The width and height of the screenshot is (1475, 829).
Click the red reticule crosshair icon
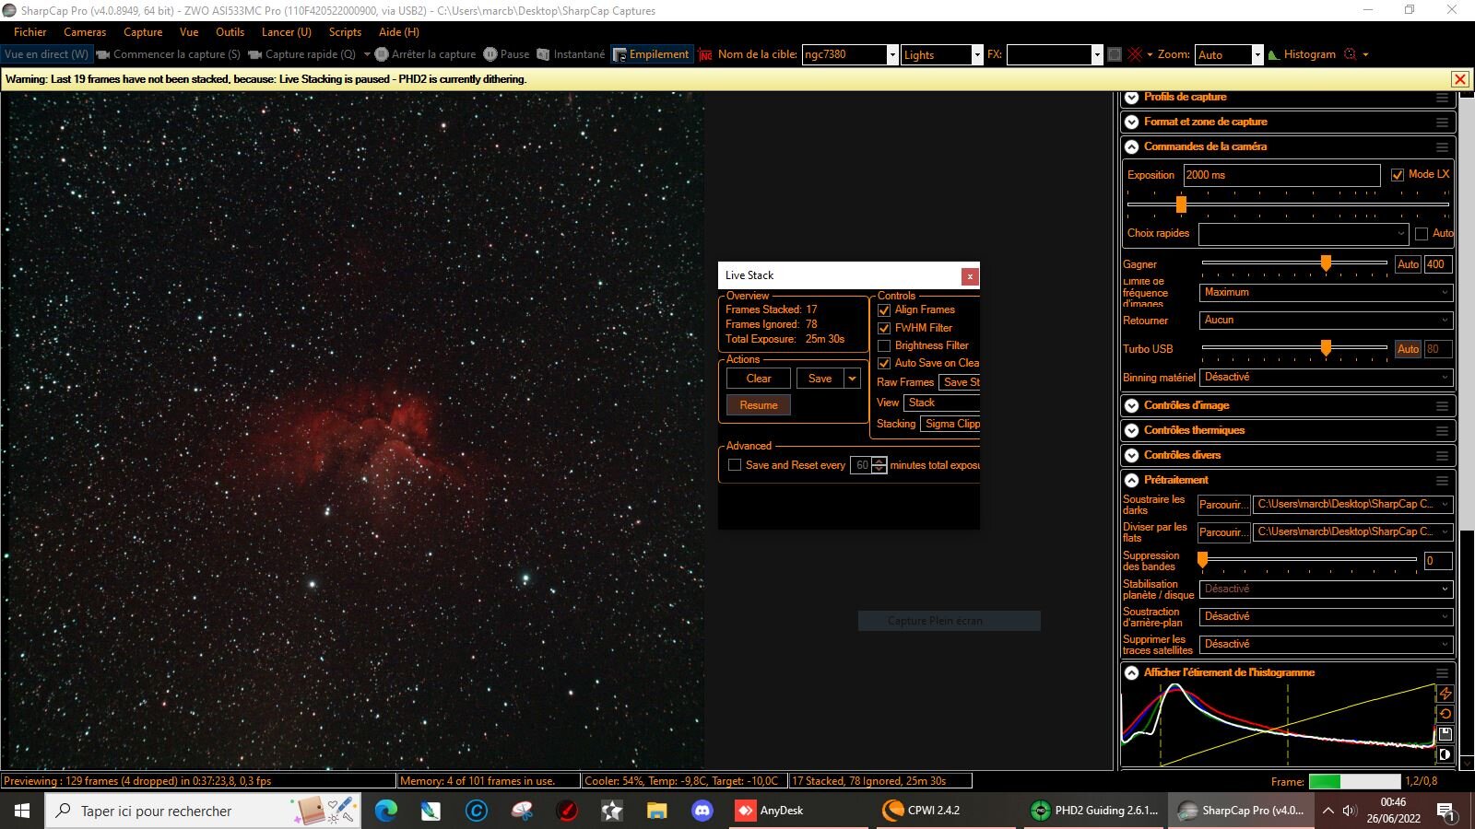click(1135, 54)
